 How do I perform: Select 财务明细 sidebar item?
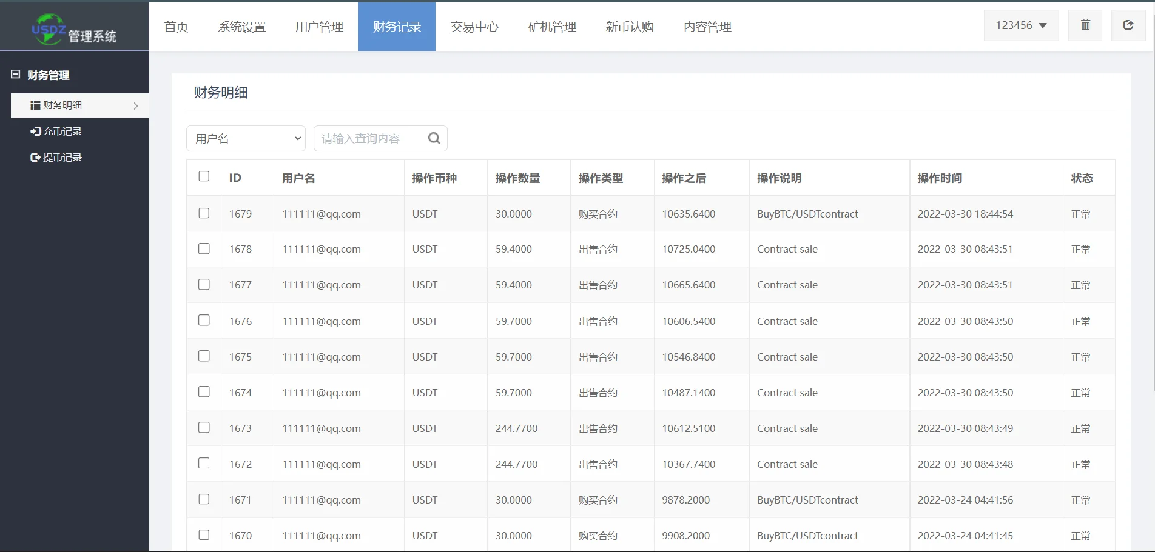click(62, 105)
